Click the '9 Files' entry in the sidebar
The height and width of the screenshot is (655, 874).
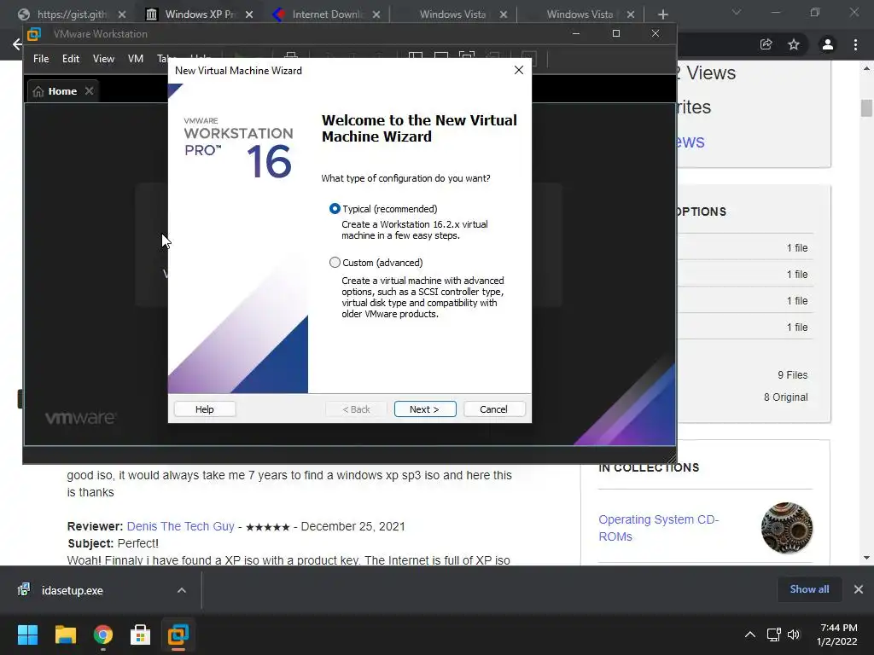point(793,375)
